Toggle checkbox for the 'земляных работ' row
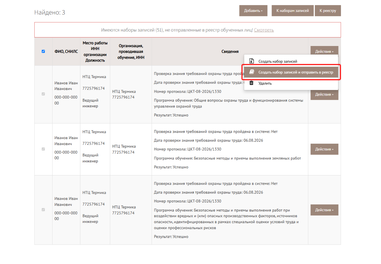This screenshot has height=264, width=381. tap(43, 149)
